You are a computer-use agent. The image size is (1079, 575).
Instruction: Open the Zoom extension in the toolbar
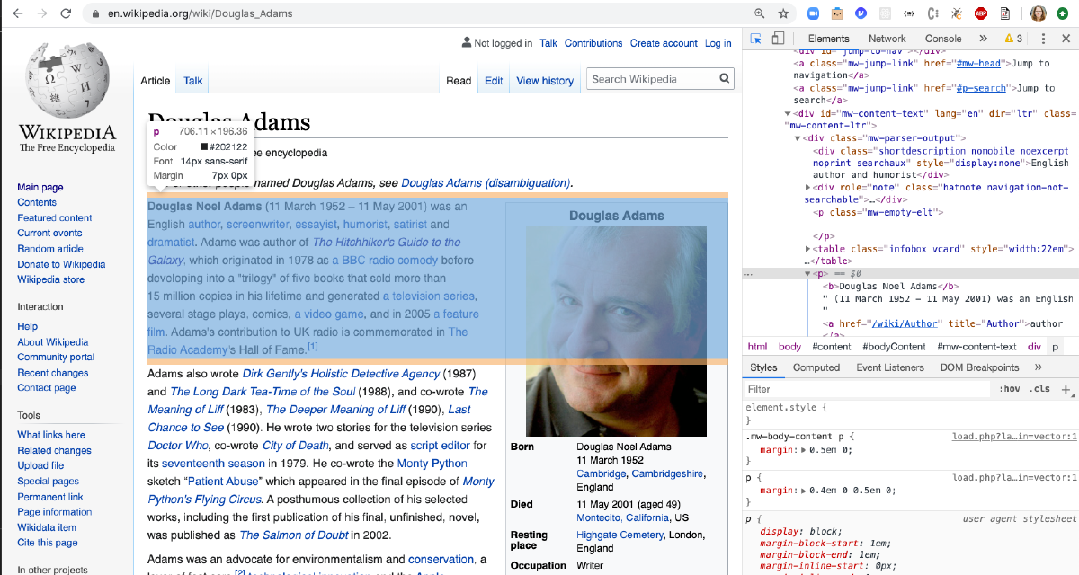click(813, 13)
